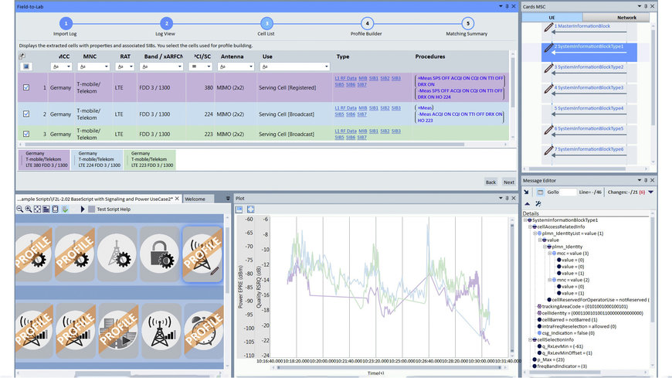This screenshot has height=378, width=672.
Task: Switch to the UE tab in Cards MSC
Action: tap(552, 18)
